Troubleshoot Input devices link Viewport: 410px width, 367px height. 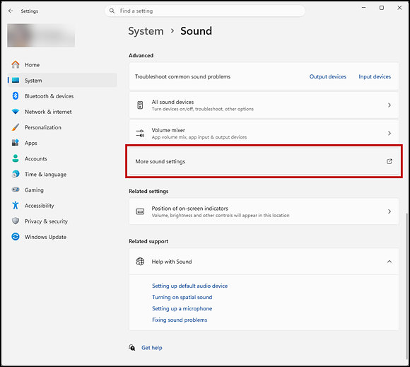pyautogui.click(x=375, y=76)
